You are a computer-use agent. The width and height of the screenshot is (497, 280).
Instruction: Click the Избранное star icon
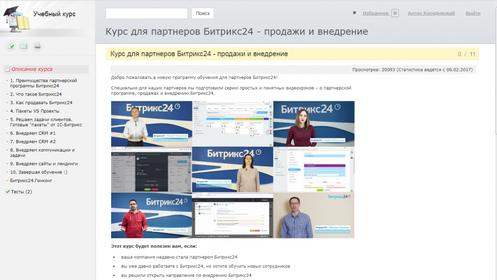click(355, 13)
